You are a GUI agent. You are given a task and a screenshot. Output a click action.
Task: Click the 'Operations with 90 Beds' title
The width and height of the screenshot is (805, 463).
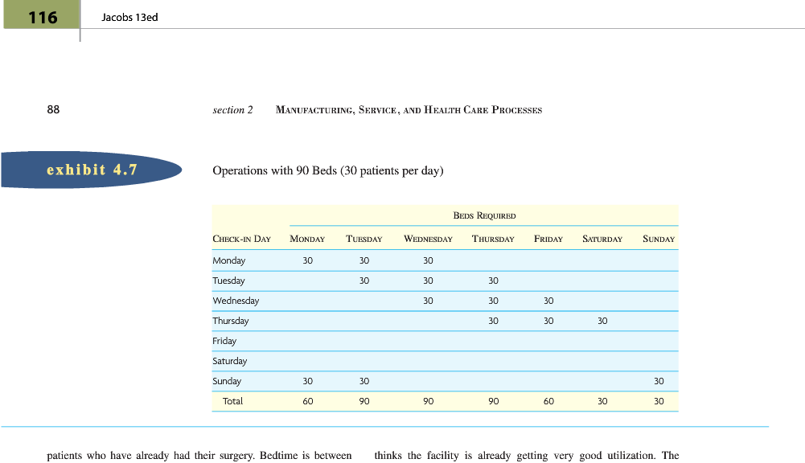(x=327, y=171)
